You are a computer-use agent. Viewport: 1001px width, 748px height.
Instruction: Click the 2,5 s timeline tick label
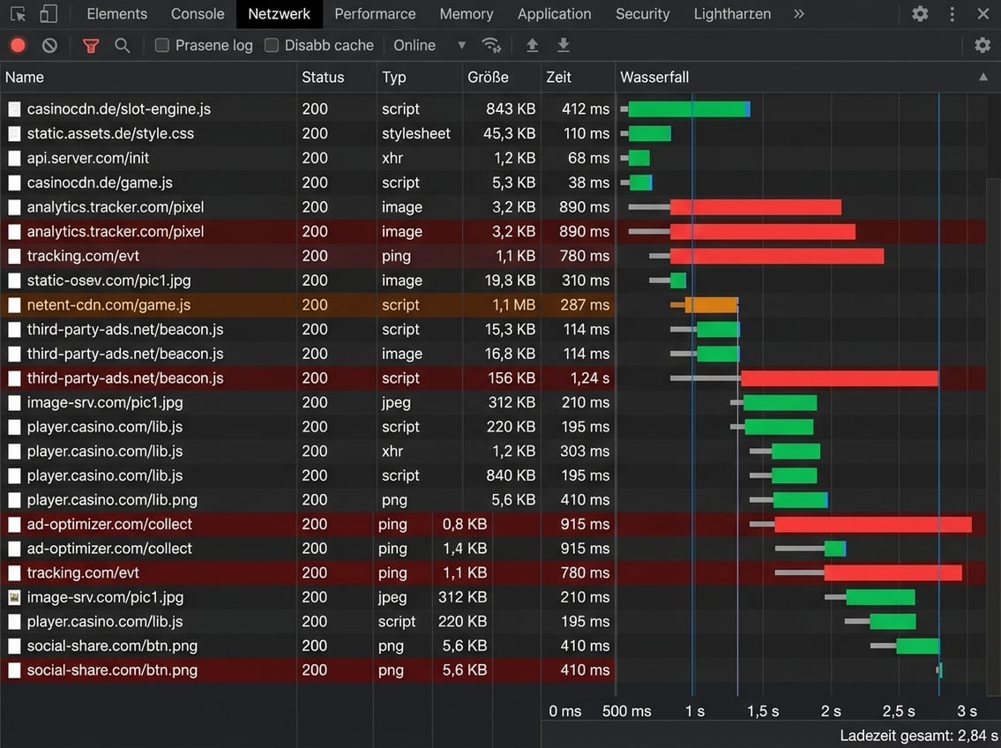[899, 711]
